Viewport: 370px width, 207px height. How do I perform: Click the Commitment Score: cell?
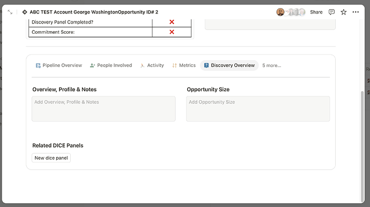pyautogui.click(x=91, y=32)
